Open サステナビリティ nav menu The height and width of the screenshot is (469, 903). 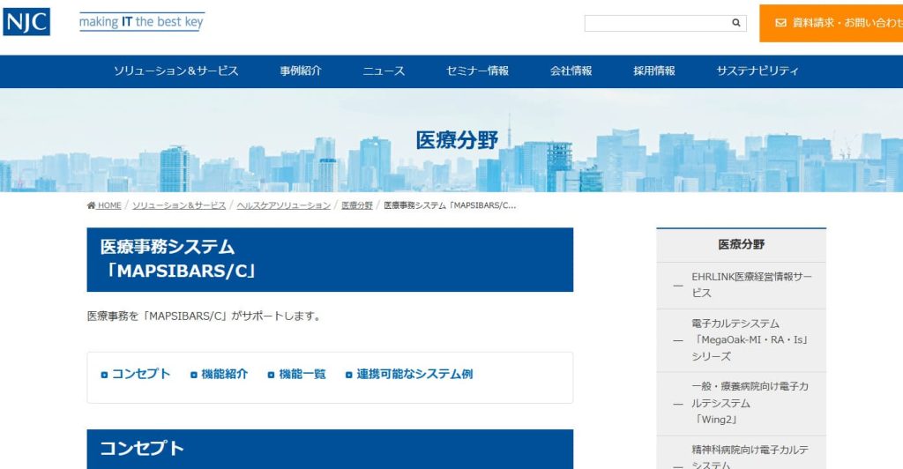(x=757, y=71)
